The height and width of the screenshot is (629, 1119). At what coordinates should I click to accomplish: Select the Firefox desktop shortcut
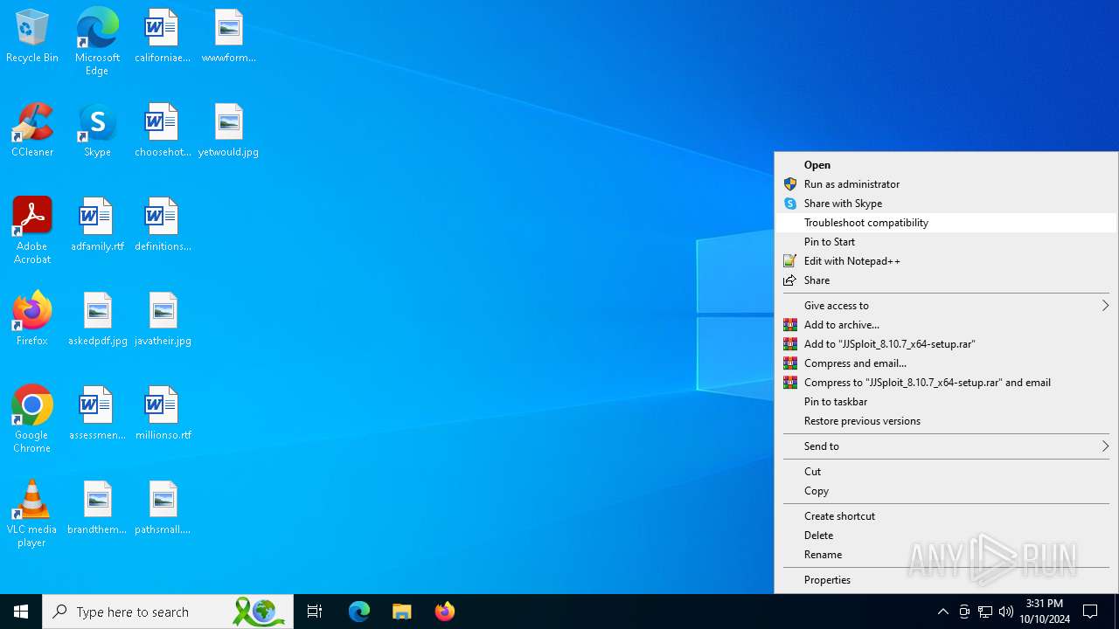(x=32, y=320)
